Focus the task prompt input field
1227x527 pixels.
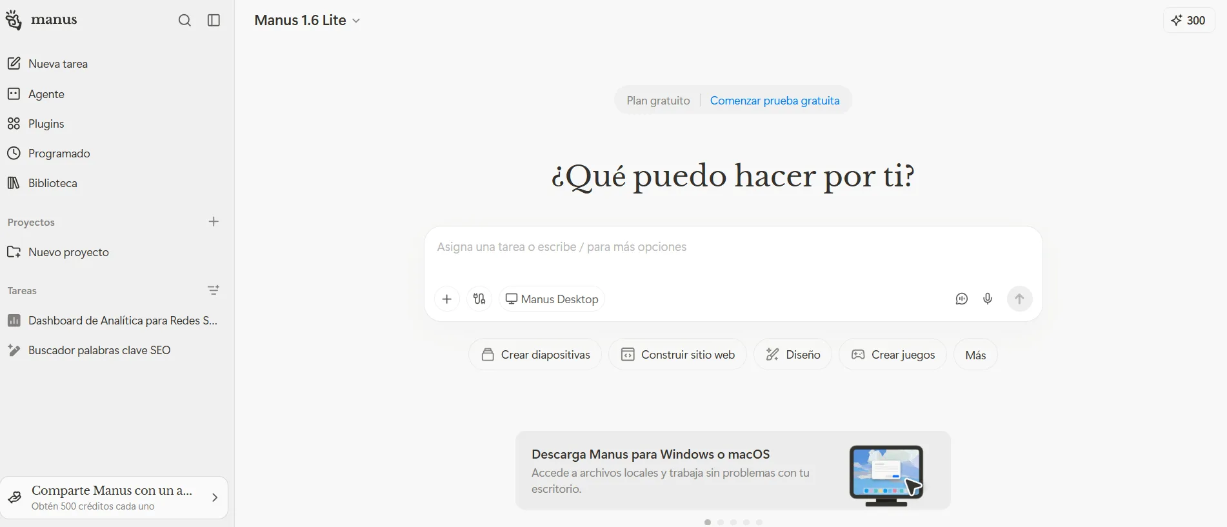pos(733,248)
